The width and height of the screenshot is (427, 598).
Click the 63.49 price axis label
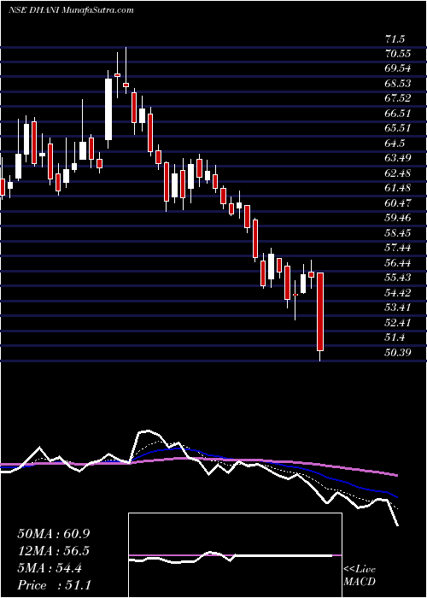[398, 158]
